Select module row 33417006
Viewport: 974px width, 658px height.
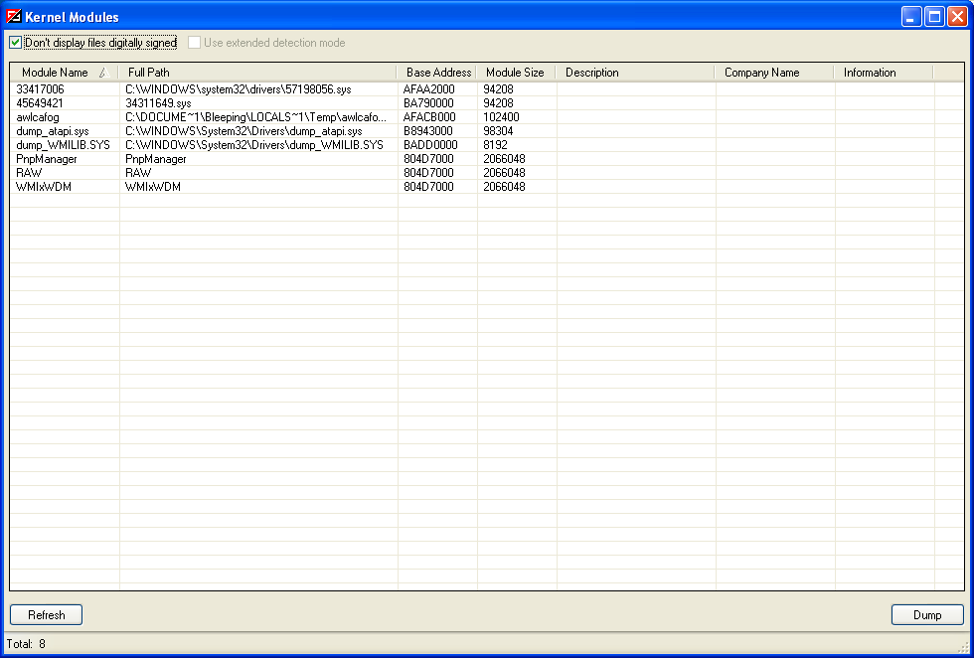[x=41, y=89]
